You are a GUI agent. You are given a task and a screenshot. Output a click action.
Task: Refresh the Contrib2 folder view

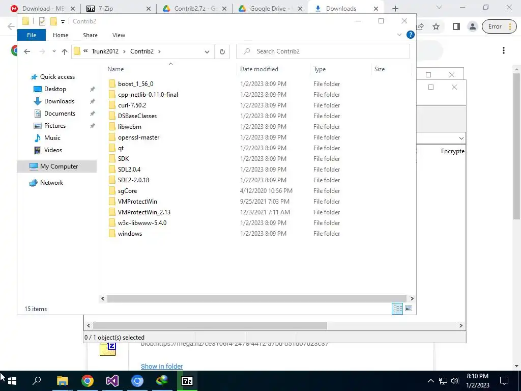(x=222, y=51)
